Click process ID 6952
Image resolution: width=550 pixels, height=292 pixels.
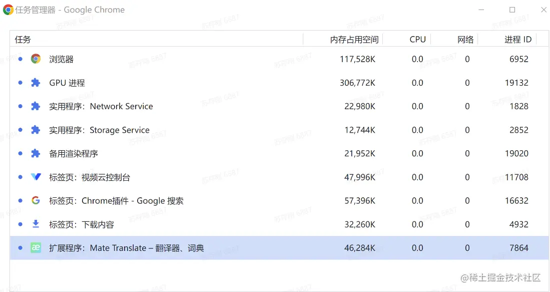tap(519, 59)
